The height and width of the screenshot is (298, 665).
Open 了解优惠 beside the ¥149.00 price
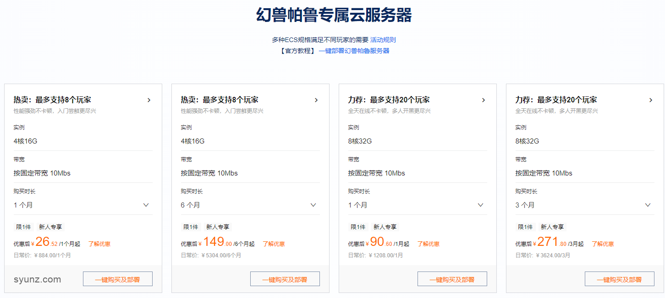pyautogui.click(x=274, y=244)
